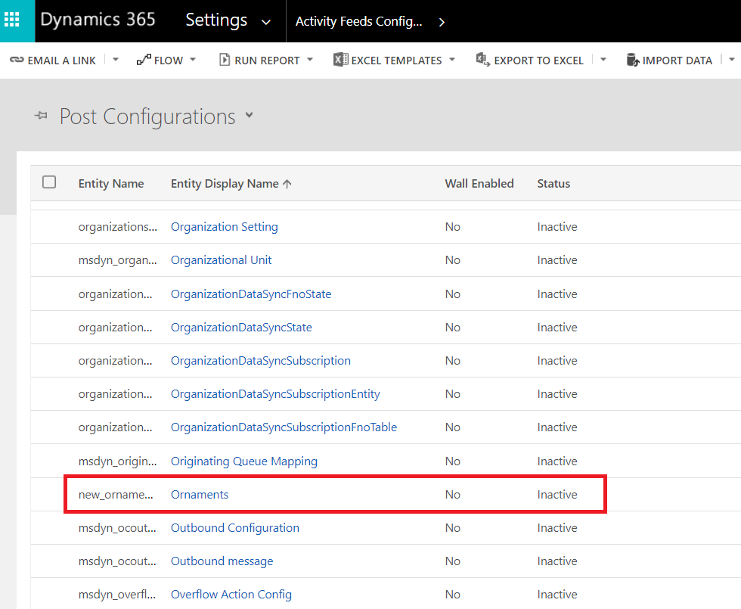Click the Email a Link chain icon
The width and height of the screenshot is (741, 609).
coord(17,61)
